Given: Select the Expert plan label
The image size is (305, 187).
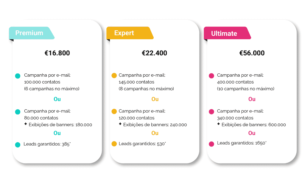Looking at the screenshot, I should (x=124, y=33).
